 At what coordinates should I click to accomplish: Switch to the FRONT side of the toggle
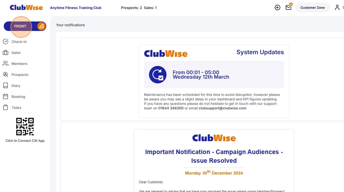pyautogui.click(x=20, y=26)
